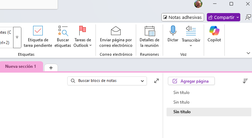252x138 pixels.
Task: Toggle full page view with the expand arrows
Action: [x=157, y=81]
